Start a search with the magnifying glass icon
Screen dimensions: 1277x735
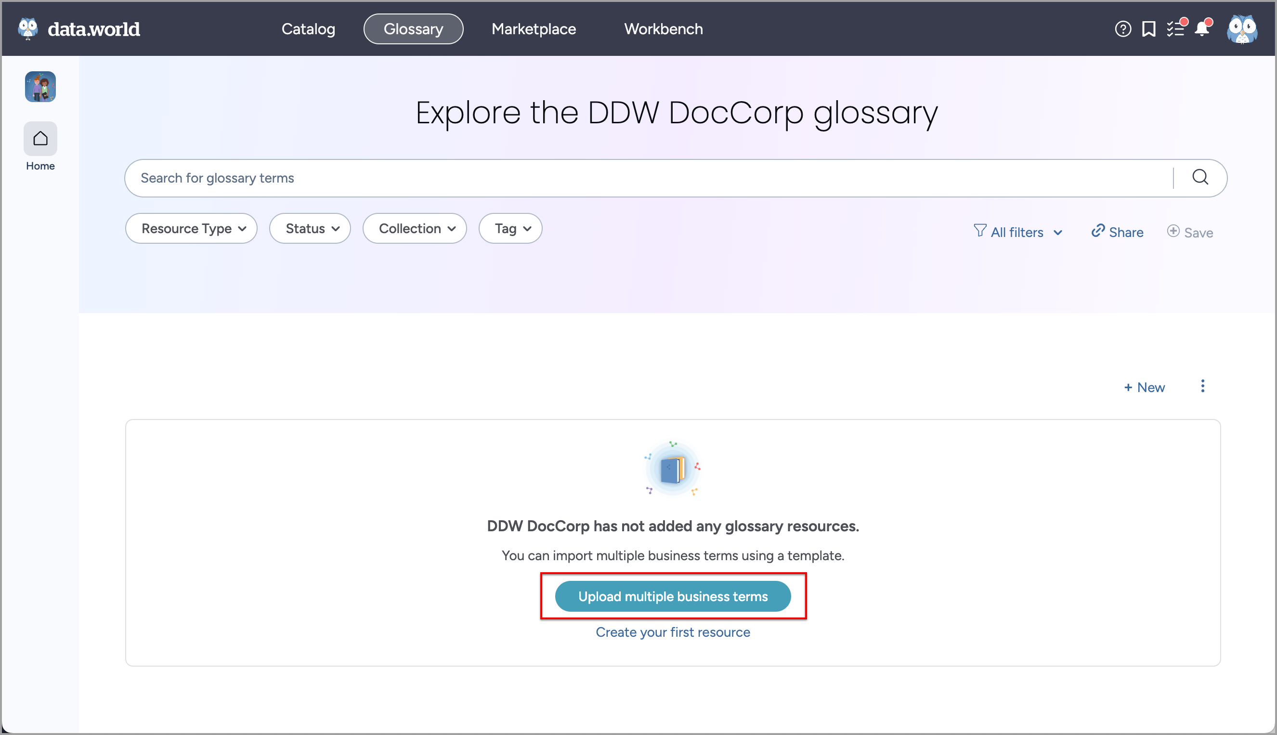[x=1201, y=178]
